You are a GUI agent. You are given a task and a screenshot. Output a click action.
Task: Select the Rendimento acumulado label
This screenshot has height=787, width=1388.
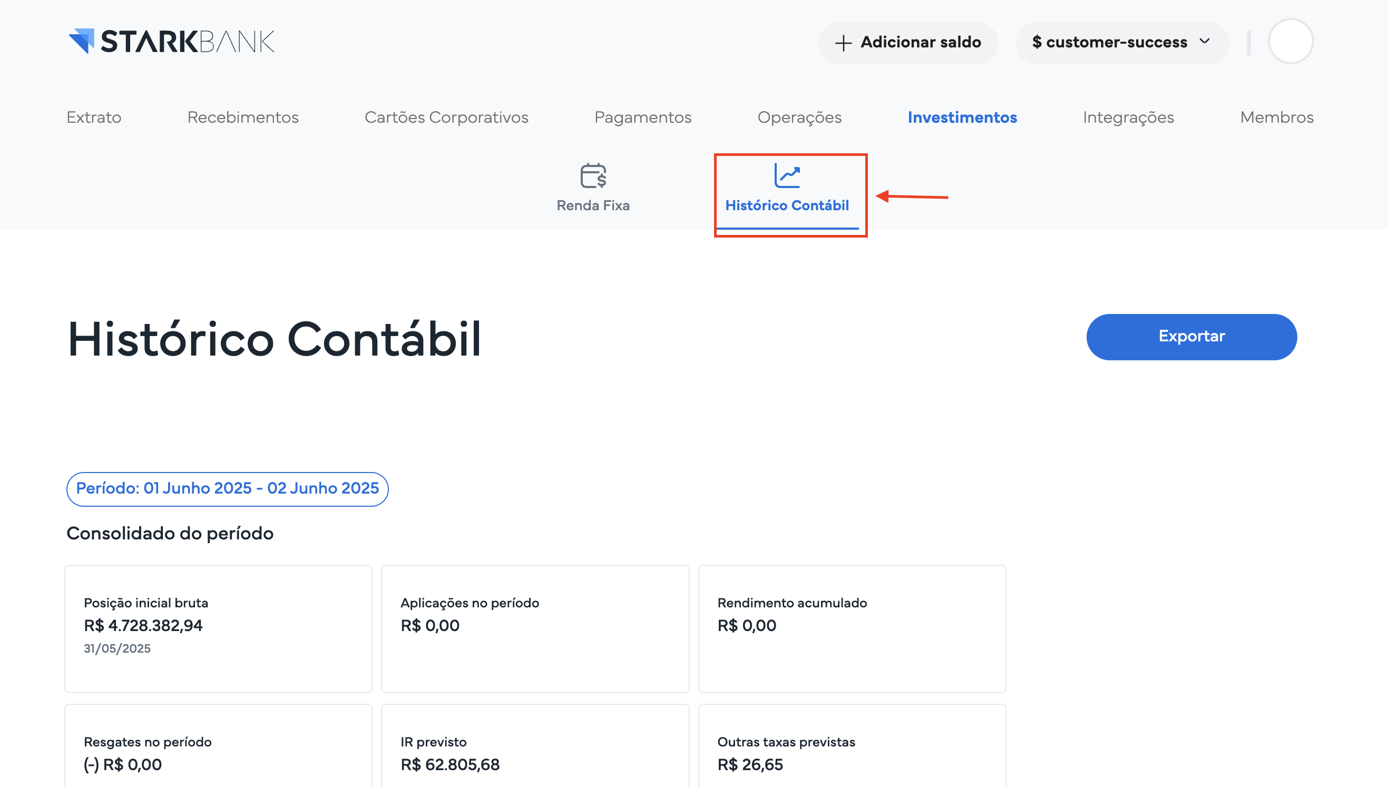click(x=791, y=603)
